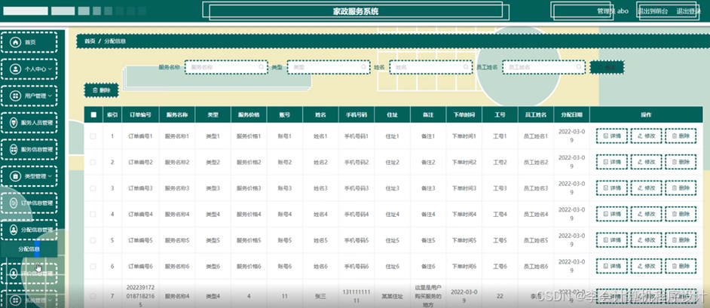Click the 分配日期 column header
Image resolution: width=710 pixels, height=308 pixels.
[x=571, y=115]
